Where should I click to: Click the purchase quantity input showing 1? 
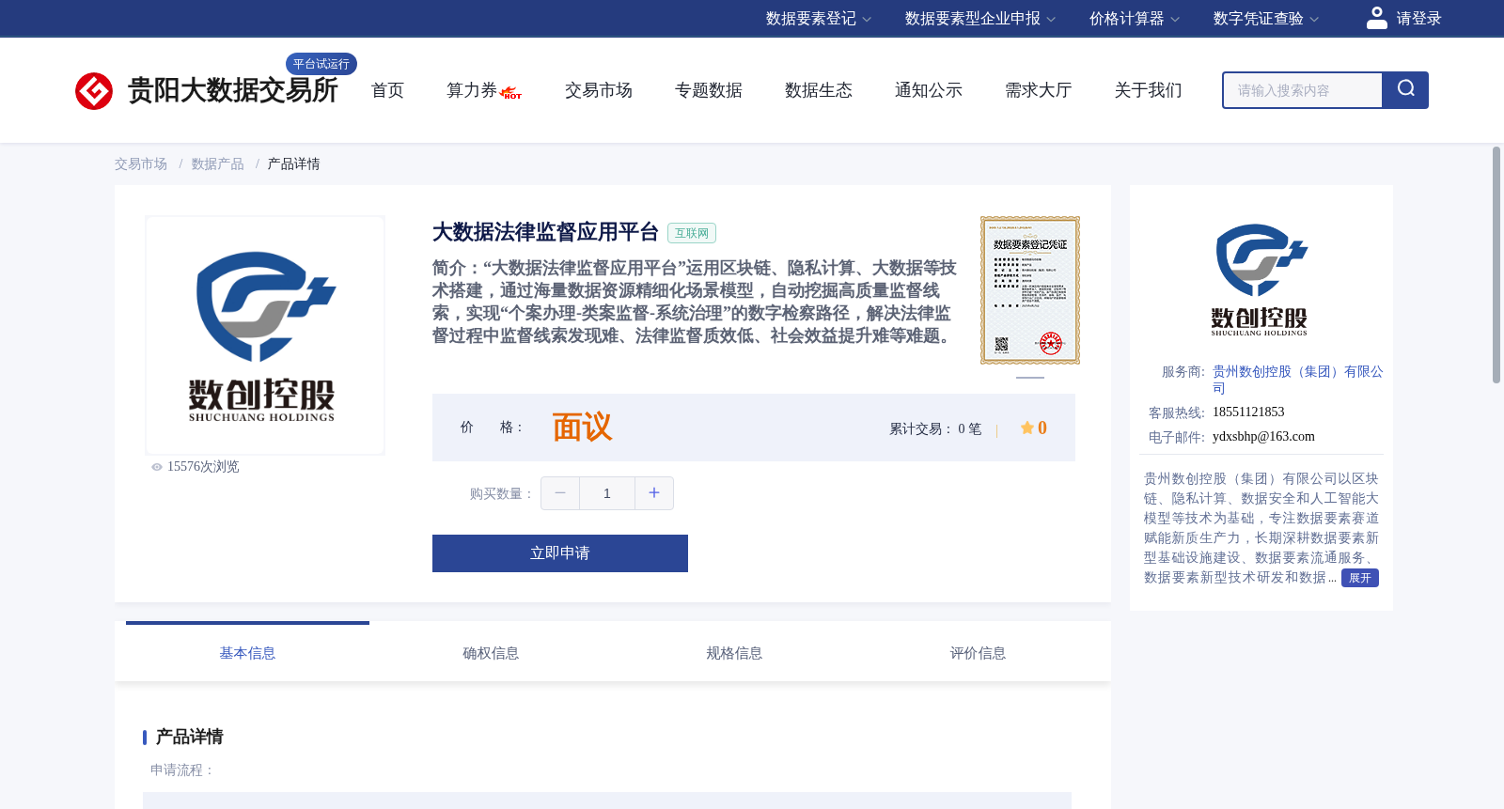click(x=607, y=493)
